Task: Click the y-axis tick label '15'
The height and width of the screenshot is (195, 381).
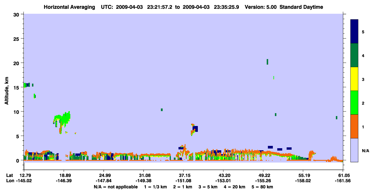Action: [x=17, y=87]
